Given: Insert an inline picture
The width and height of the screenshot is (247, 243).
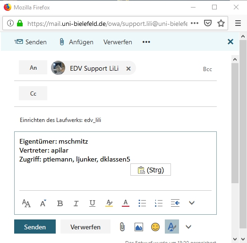Looking at the screenshot, I should pyautogui.click(x=139, y=227).
